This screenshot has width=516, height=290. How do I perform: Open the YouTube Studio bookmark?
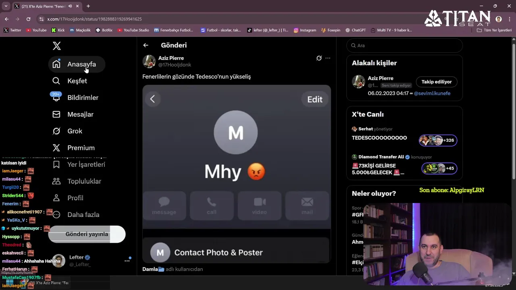133,30
